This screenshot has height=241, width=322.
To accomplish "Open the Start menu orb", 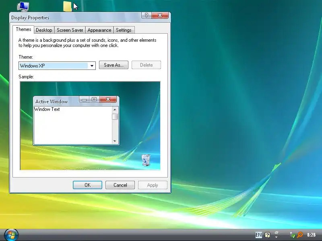I will click(x=11, y=235).
